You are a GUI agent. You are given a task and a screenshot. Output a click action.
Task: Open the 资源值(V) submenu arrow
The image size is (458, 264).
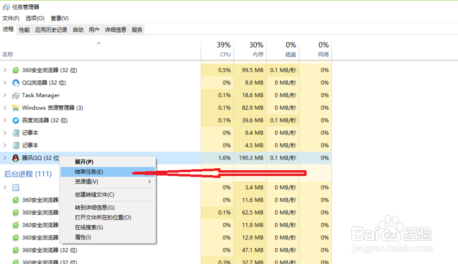(x=149, y=182)
